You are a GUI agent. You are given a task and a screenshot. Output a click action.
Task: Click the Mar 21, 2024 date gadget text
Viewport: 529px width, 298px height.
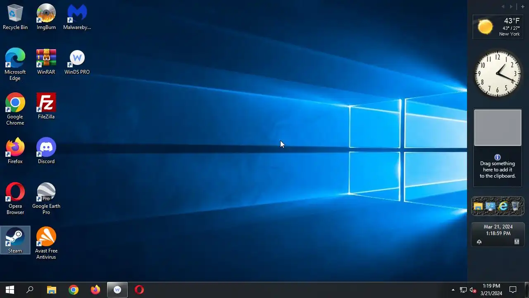(498, 227)
